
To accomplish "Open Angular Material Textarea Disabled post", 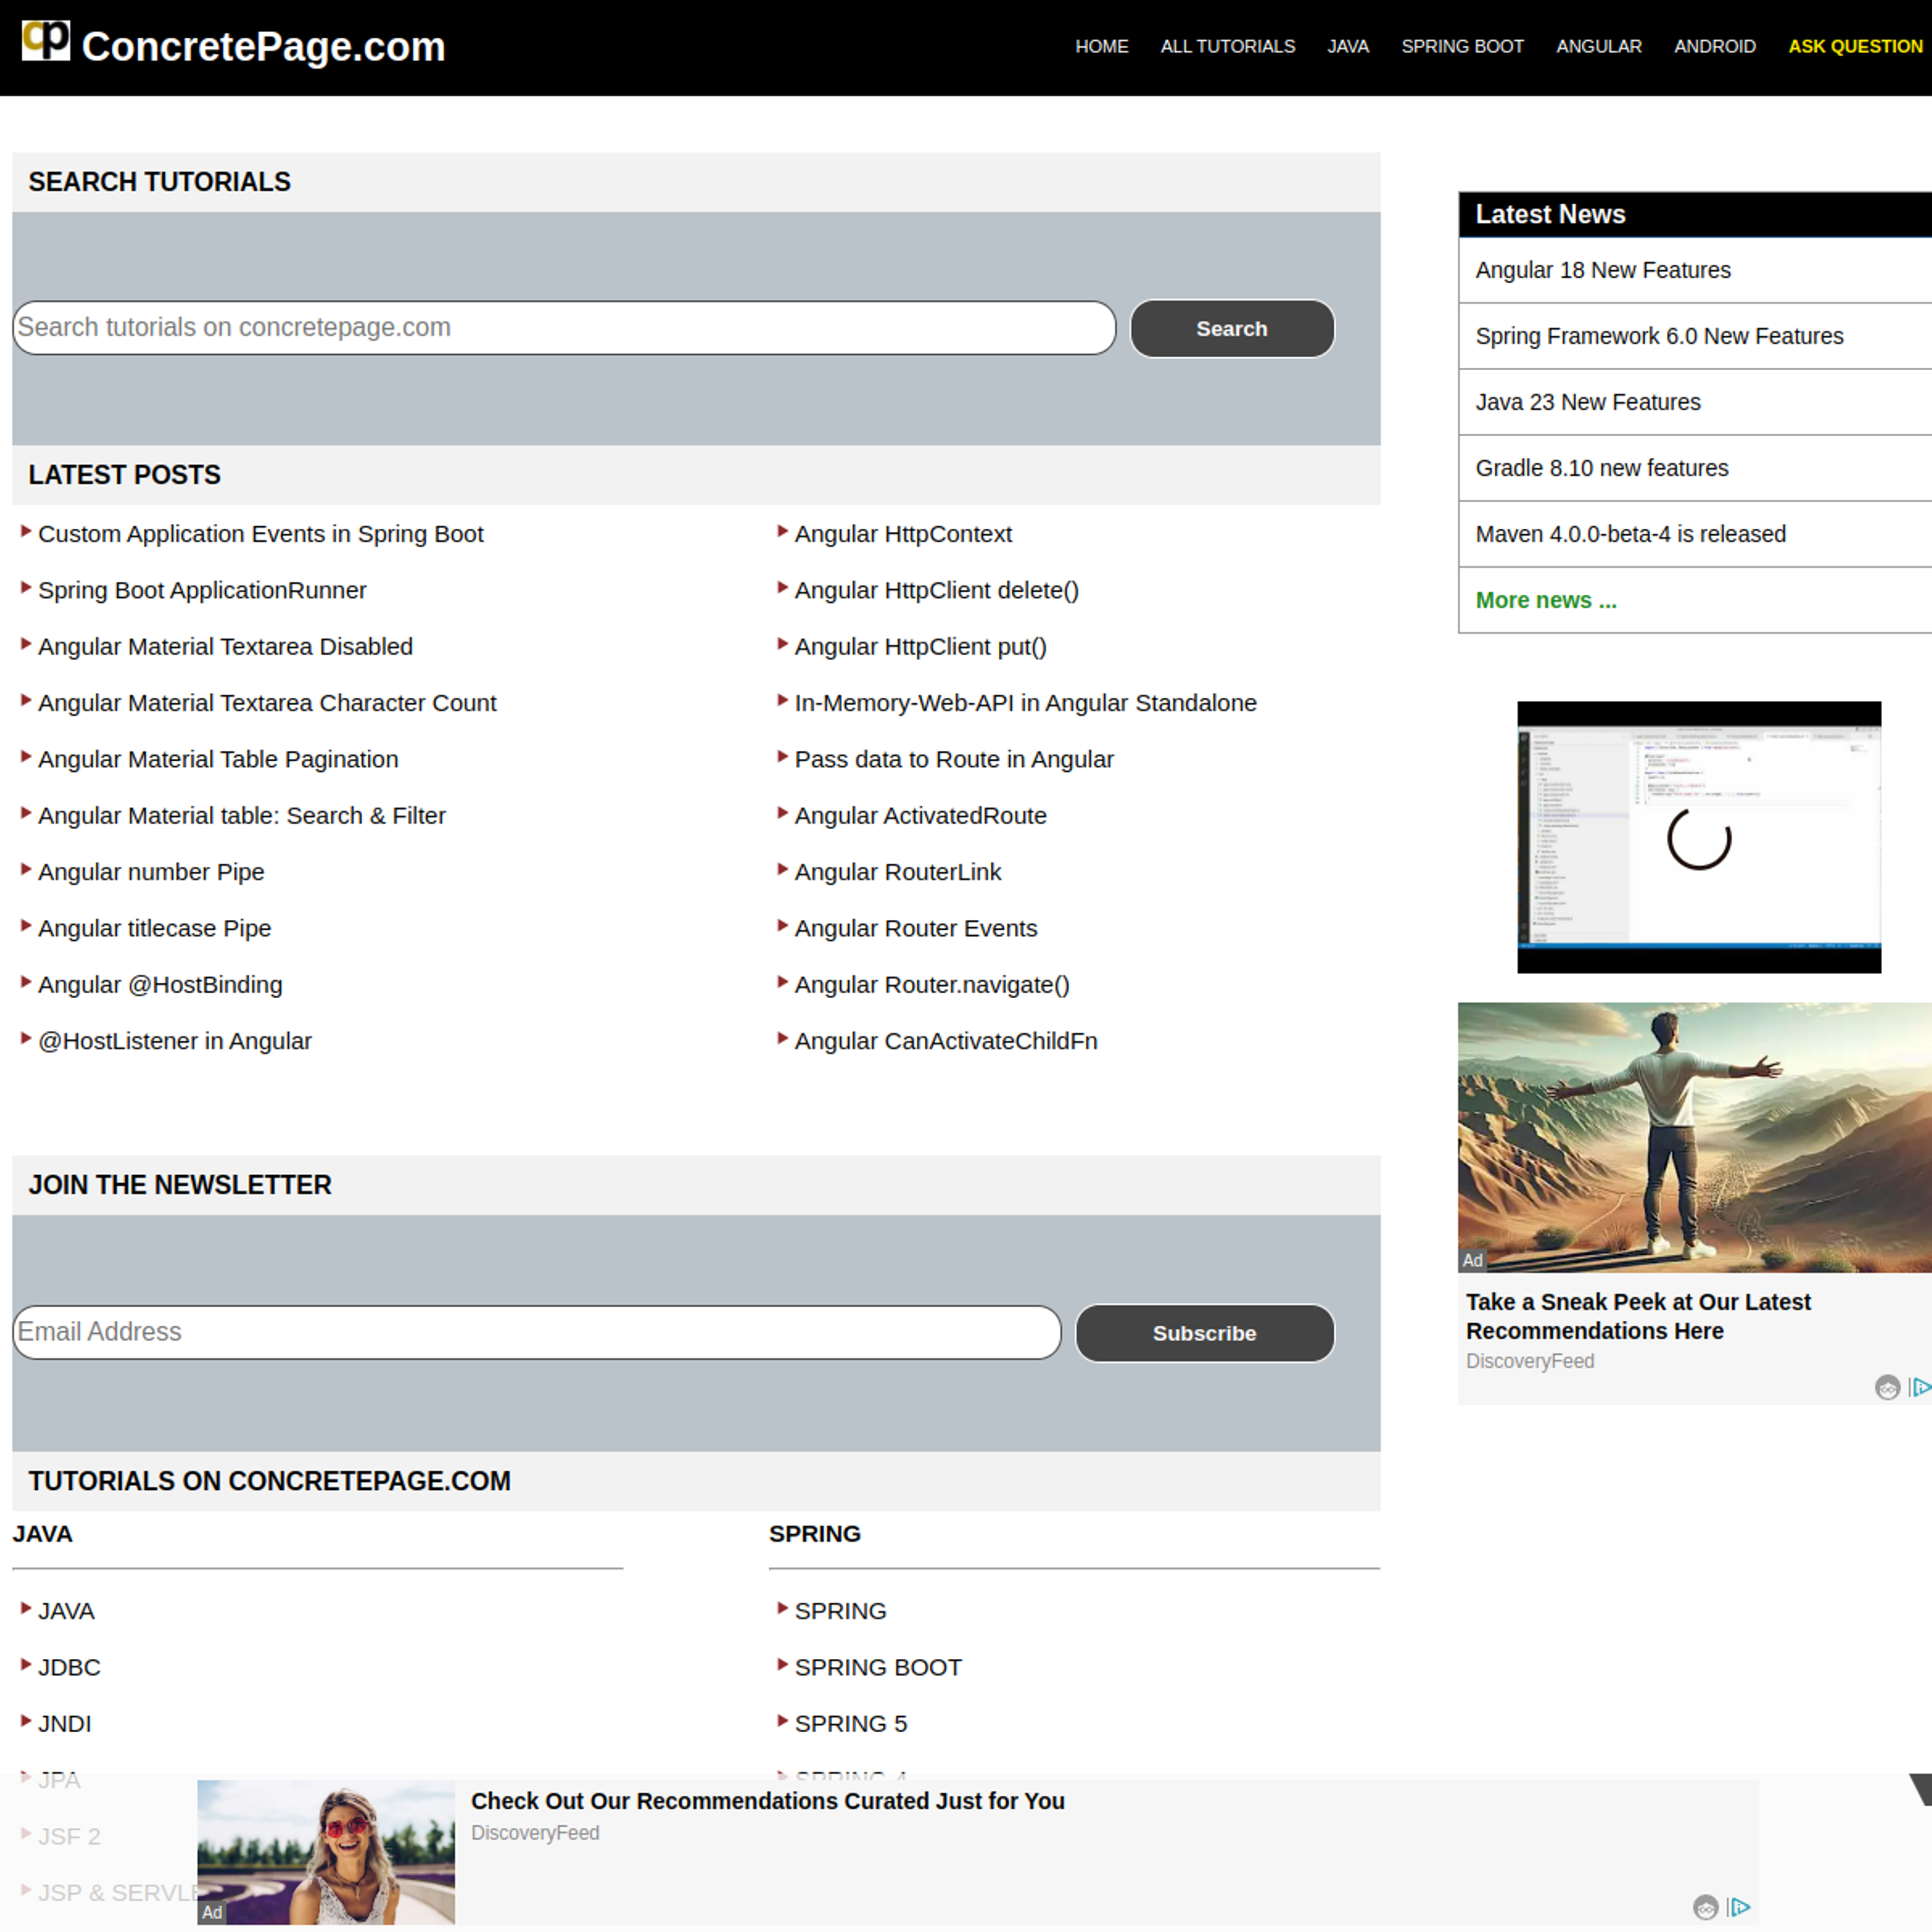I will 225,646.
